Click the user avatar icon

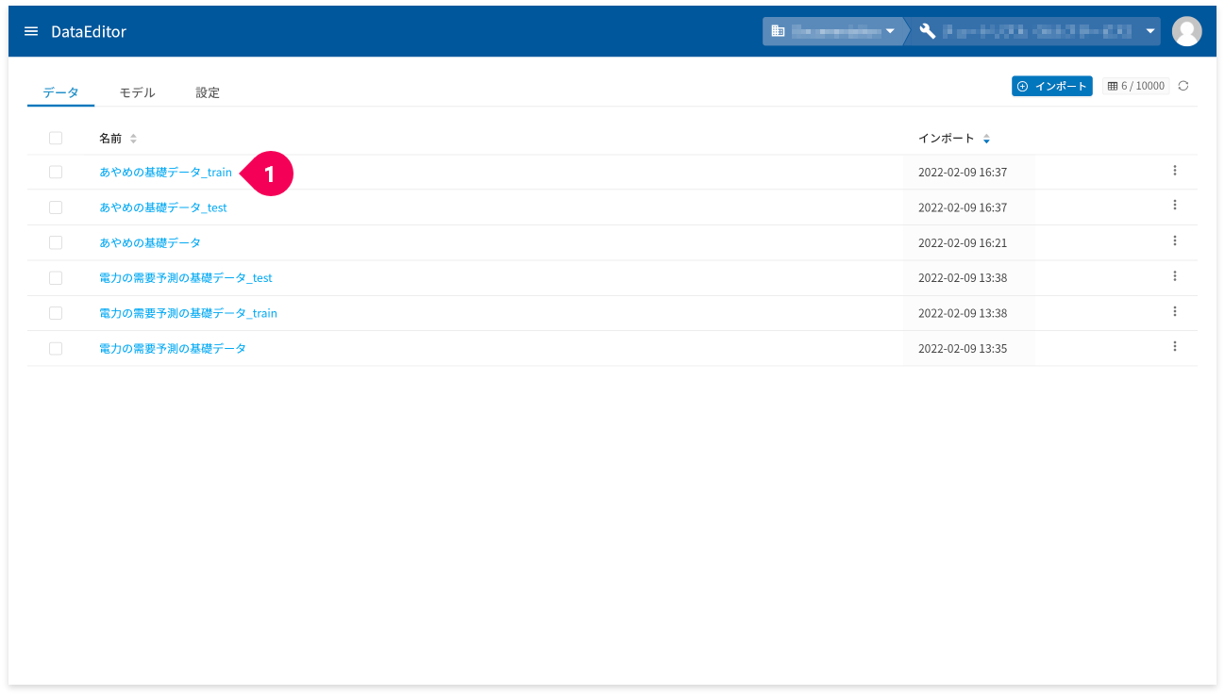pyautogui.click(x=1186, y=31)
